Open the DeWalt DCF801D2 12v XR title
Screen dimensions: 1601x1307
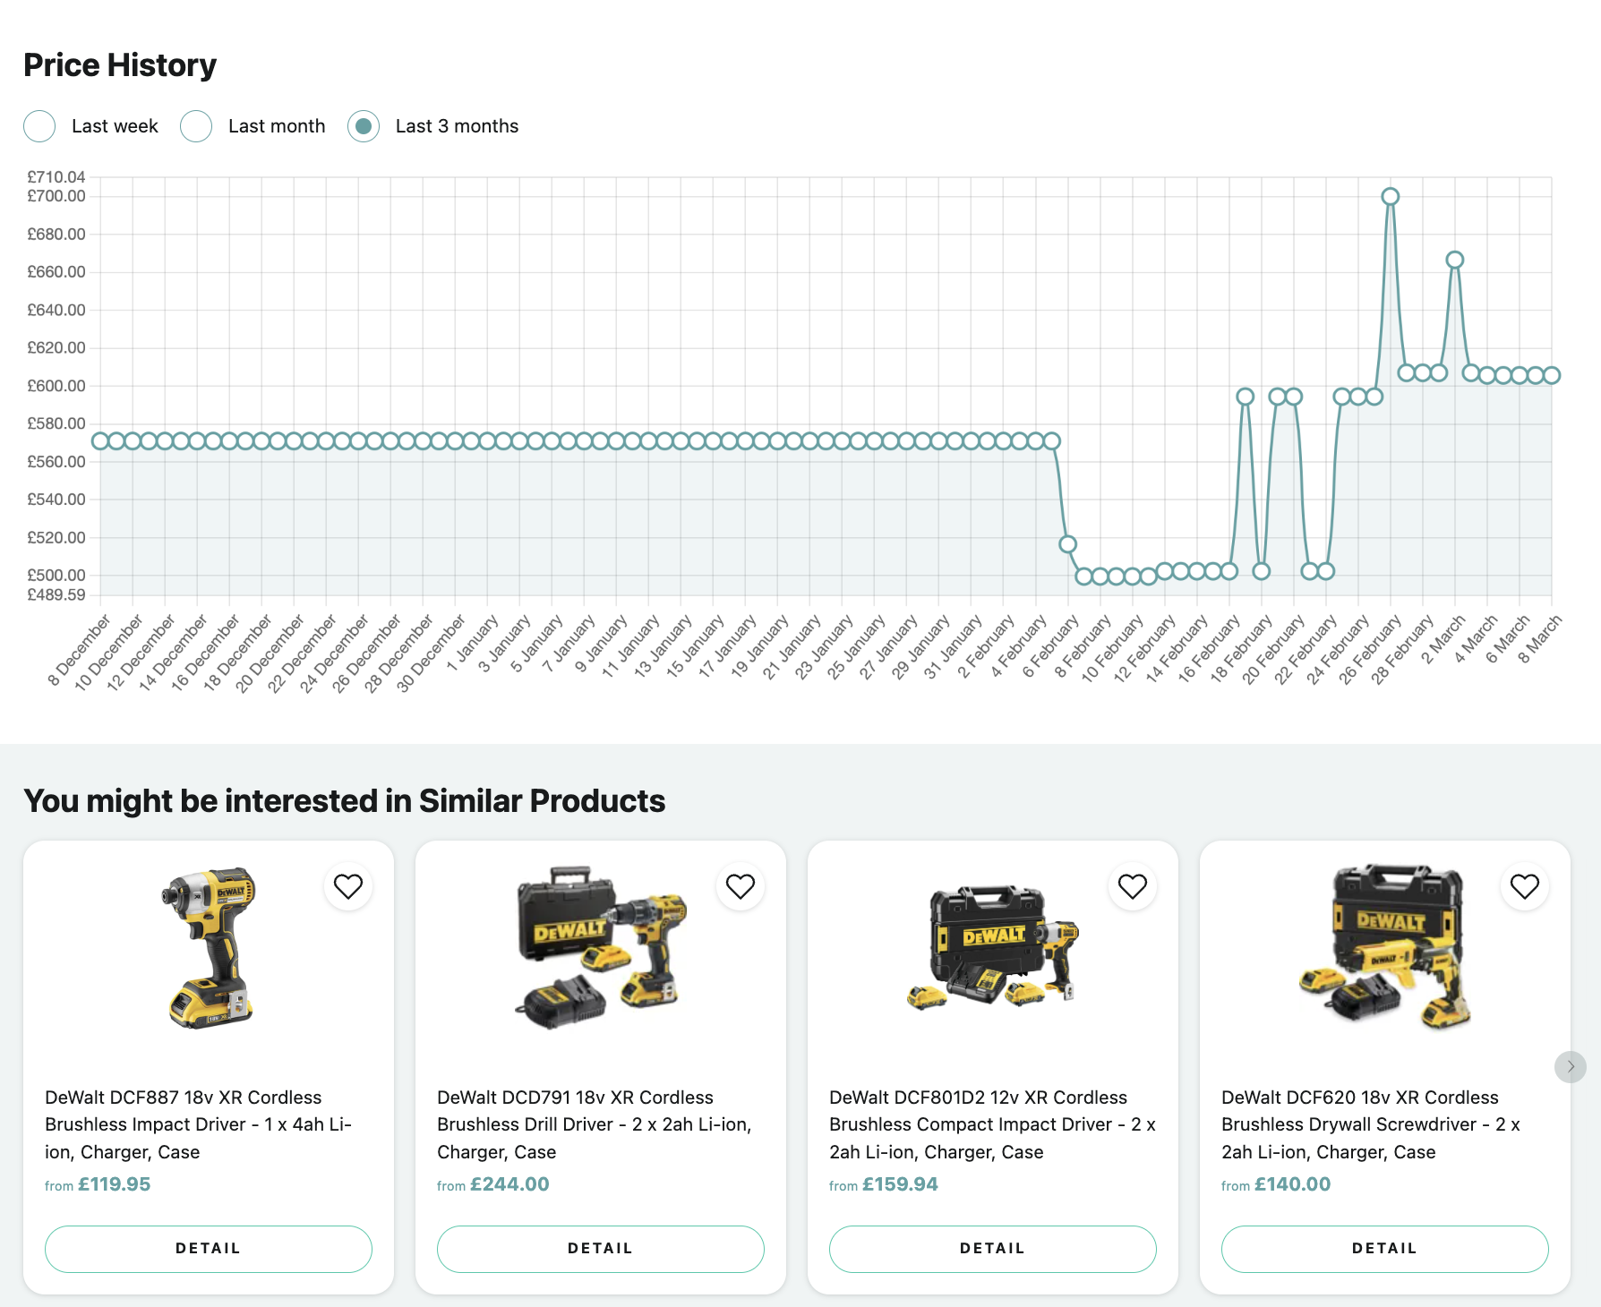click(992, 1124)
